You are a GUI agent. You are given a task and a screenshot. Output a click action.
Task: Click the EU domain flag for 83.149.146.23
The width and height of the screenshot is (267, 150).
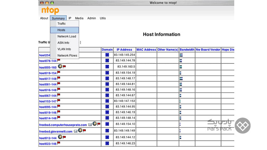107,143
